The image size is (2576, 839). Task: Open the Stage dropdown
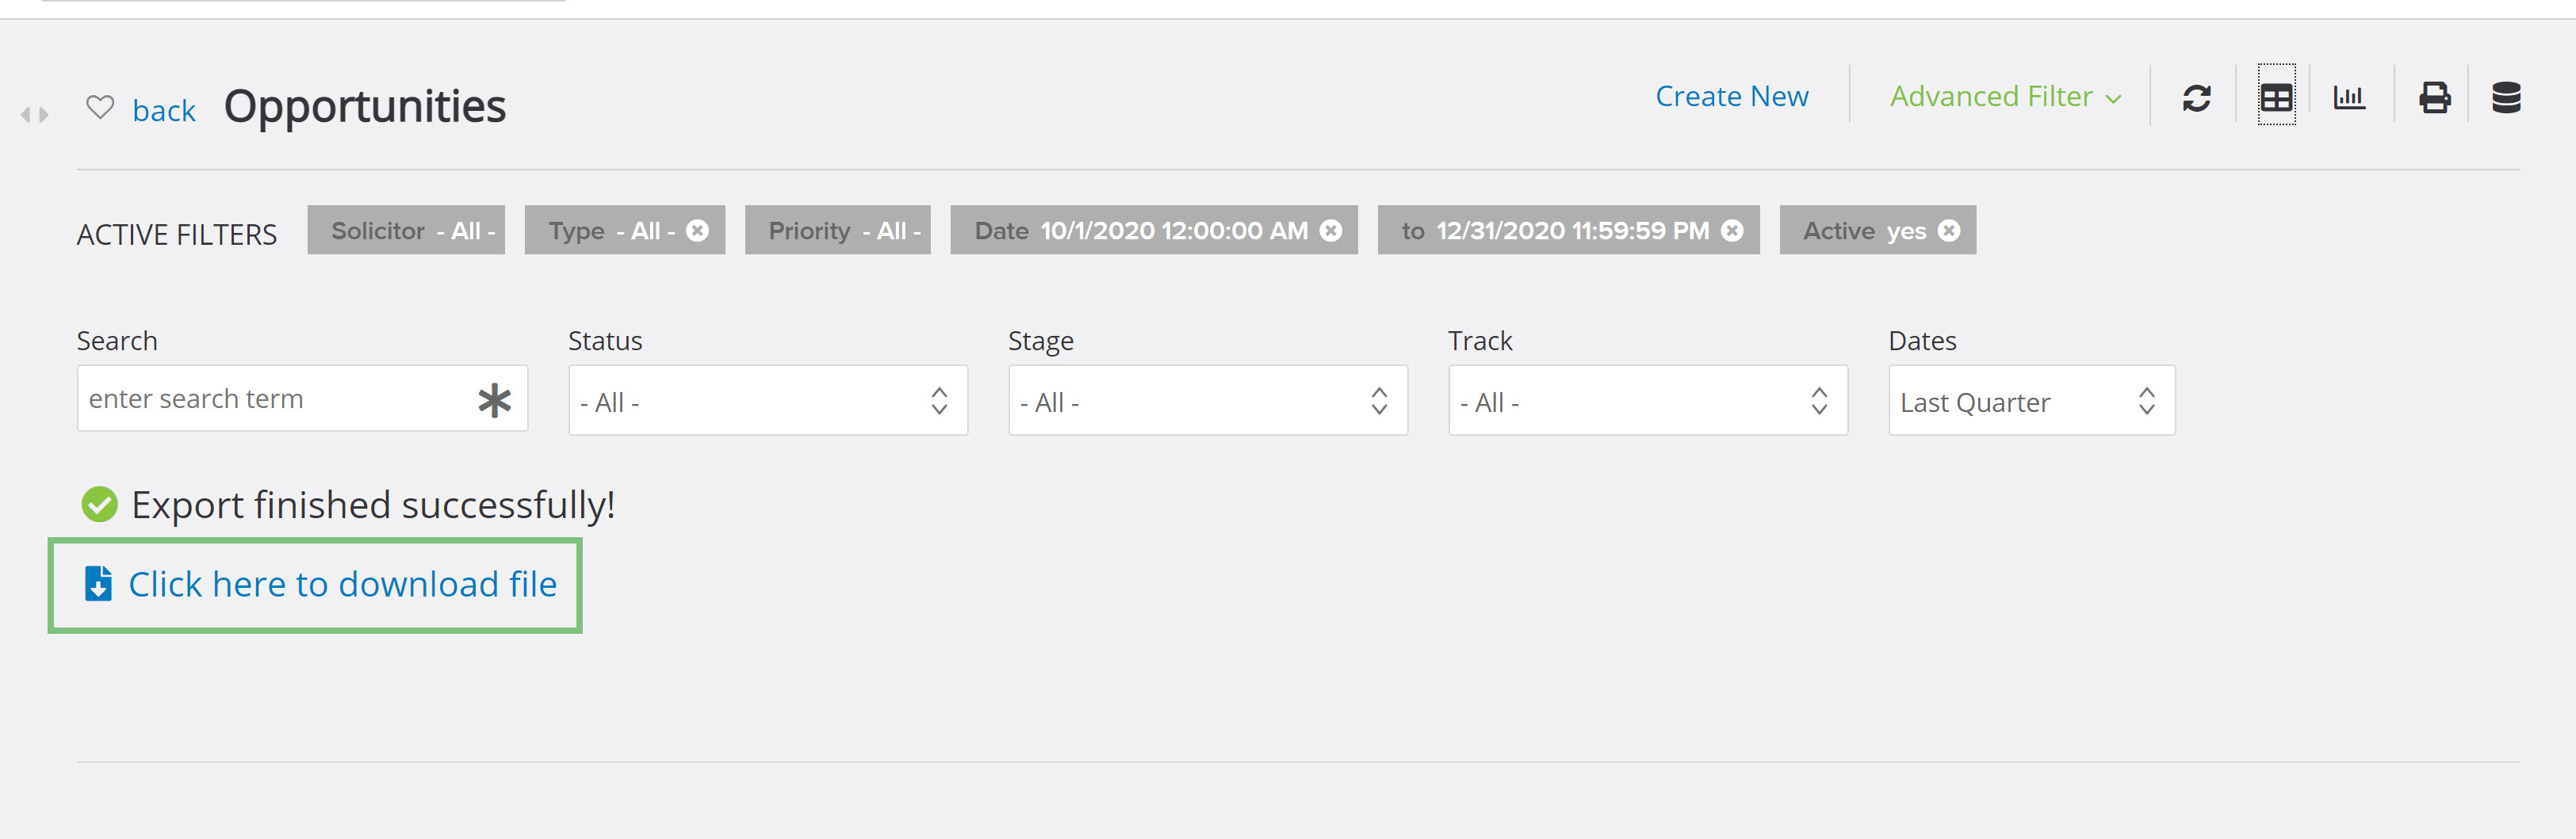pos(1208,401)
